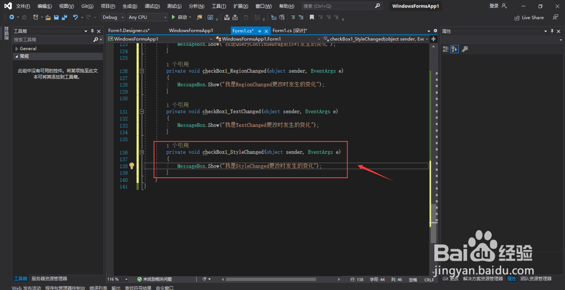
Task: Collapse the checkBox1_RegionChanged method outline
Action: [x=142, y=71]
